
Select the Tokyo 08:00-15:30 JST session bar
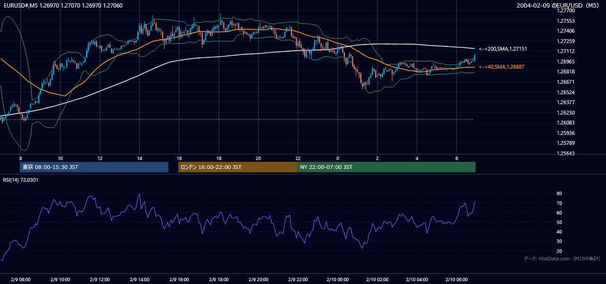pyautogui.click(x=94, y=167)
